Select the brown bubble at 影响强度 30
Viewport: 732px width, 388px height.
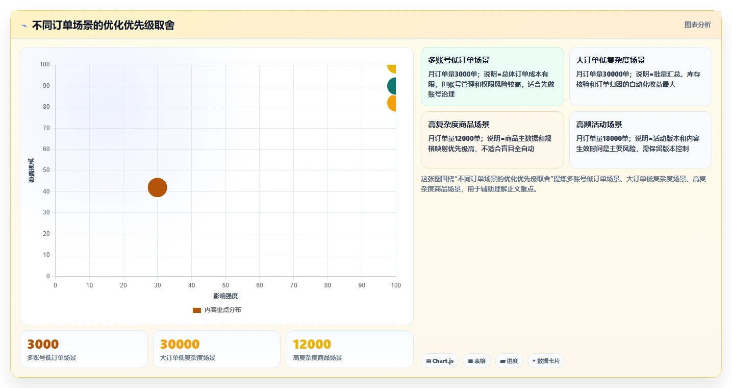158,187
